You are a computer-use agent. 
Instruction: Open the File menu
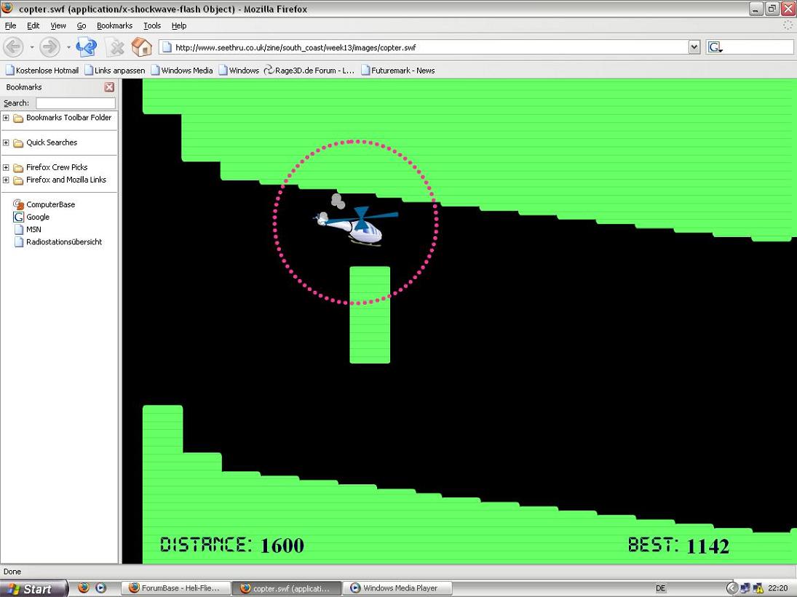(x=10, y=25)
